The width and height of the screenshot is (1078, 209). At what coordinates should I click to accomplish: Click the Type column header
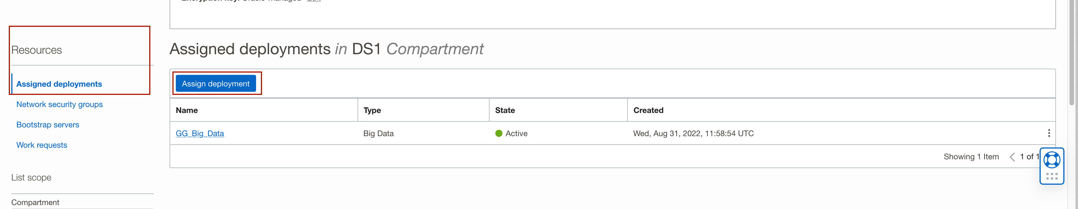[372, 110]
